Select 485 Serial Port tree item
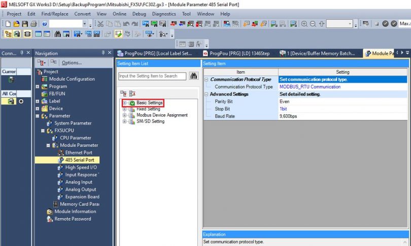 coord(80,160)
